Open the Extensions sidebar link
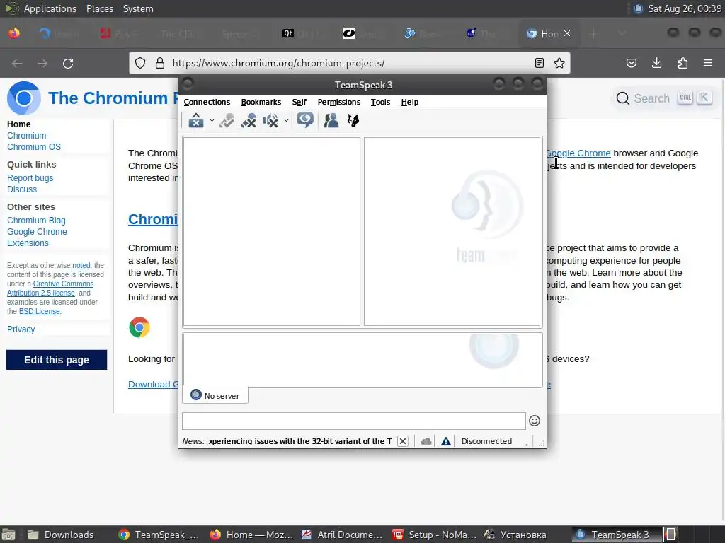 28,243
